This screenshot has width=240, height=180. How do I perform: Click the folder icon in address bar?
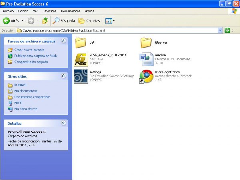tap(19, 30)
